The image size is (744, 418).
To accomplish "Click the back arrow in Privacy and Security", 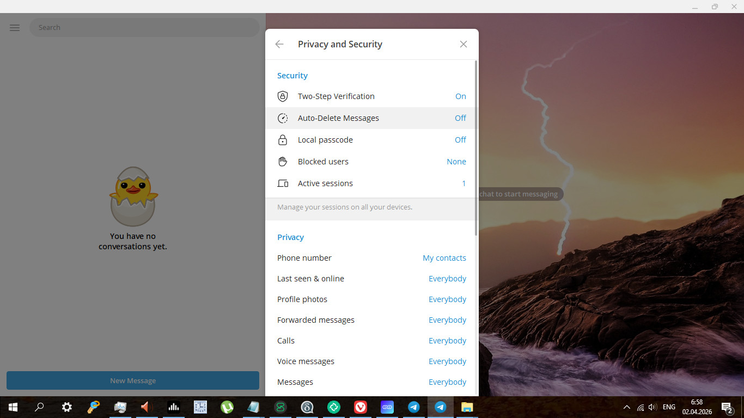I will coord(279,44).
